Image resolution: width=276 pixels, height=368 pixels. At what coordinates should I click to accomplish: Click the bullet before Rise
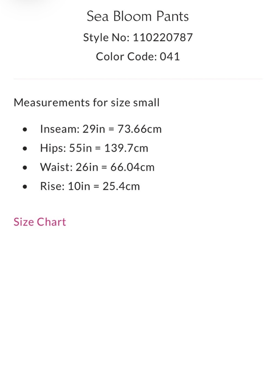[25, 187]
